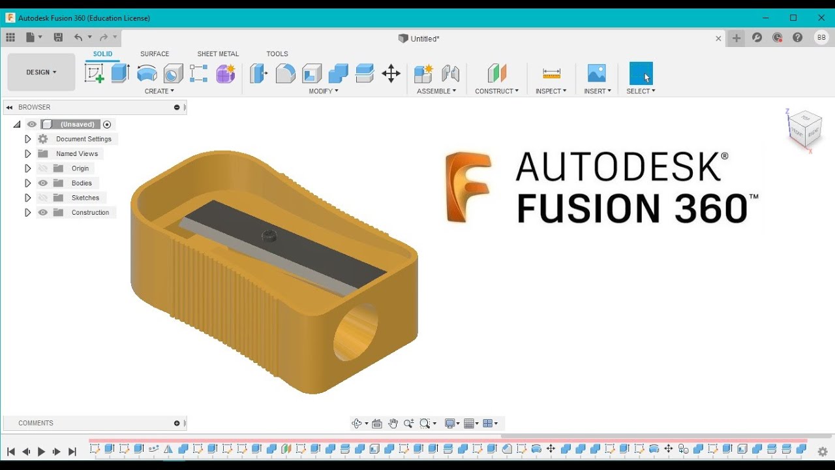Image resolution: width=835 pixels, height=470 pixels.
Task: Click the Measure ruler icon
Action: click(x=551, y=73)
